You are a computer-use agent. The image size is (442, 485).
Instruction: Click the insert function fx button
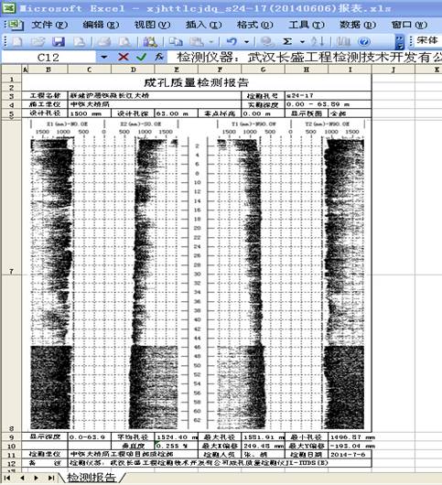coord(159,57)
